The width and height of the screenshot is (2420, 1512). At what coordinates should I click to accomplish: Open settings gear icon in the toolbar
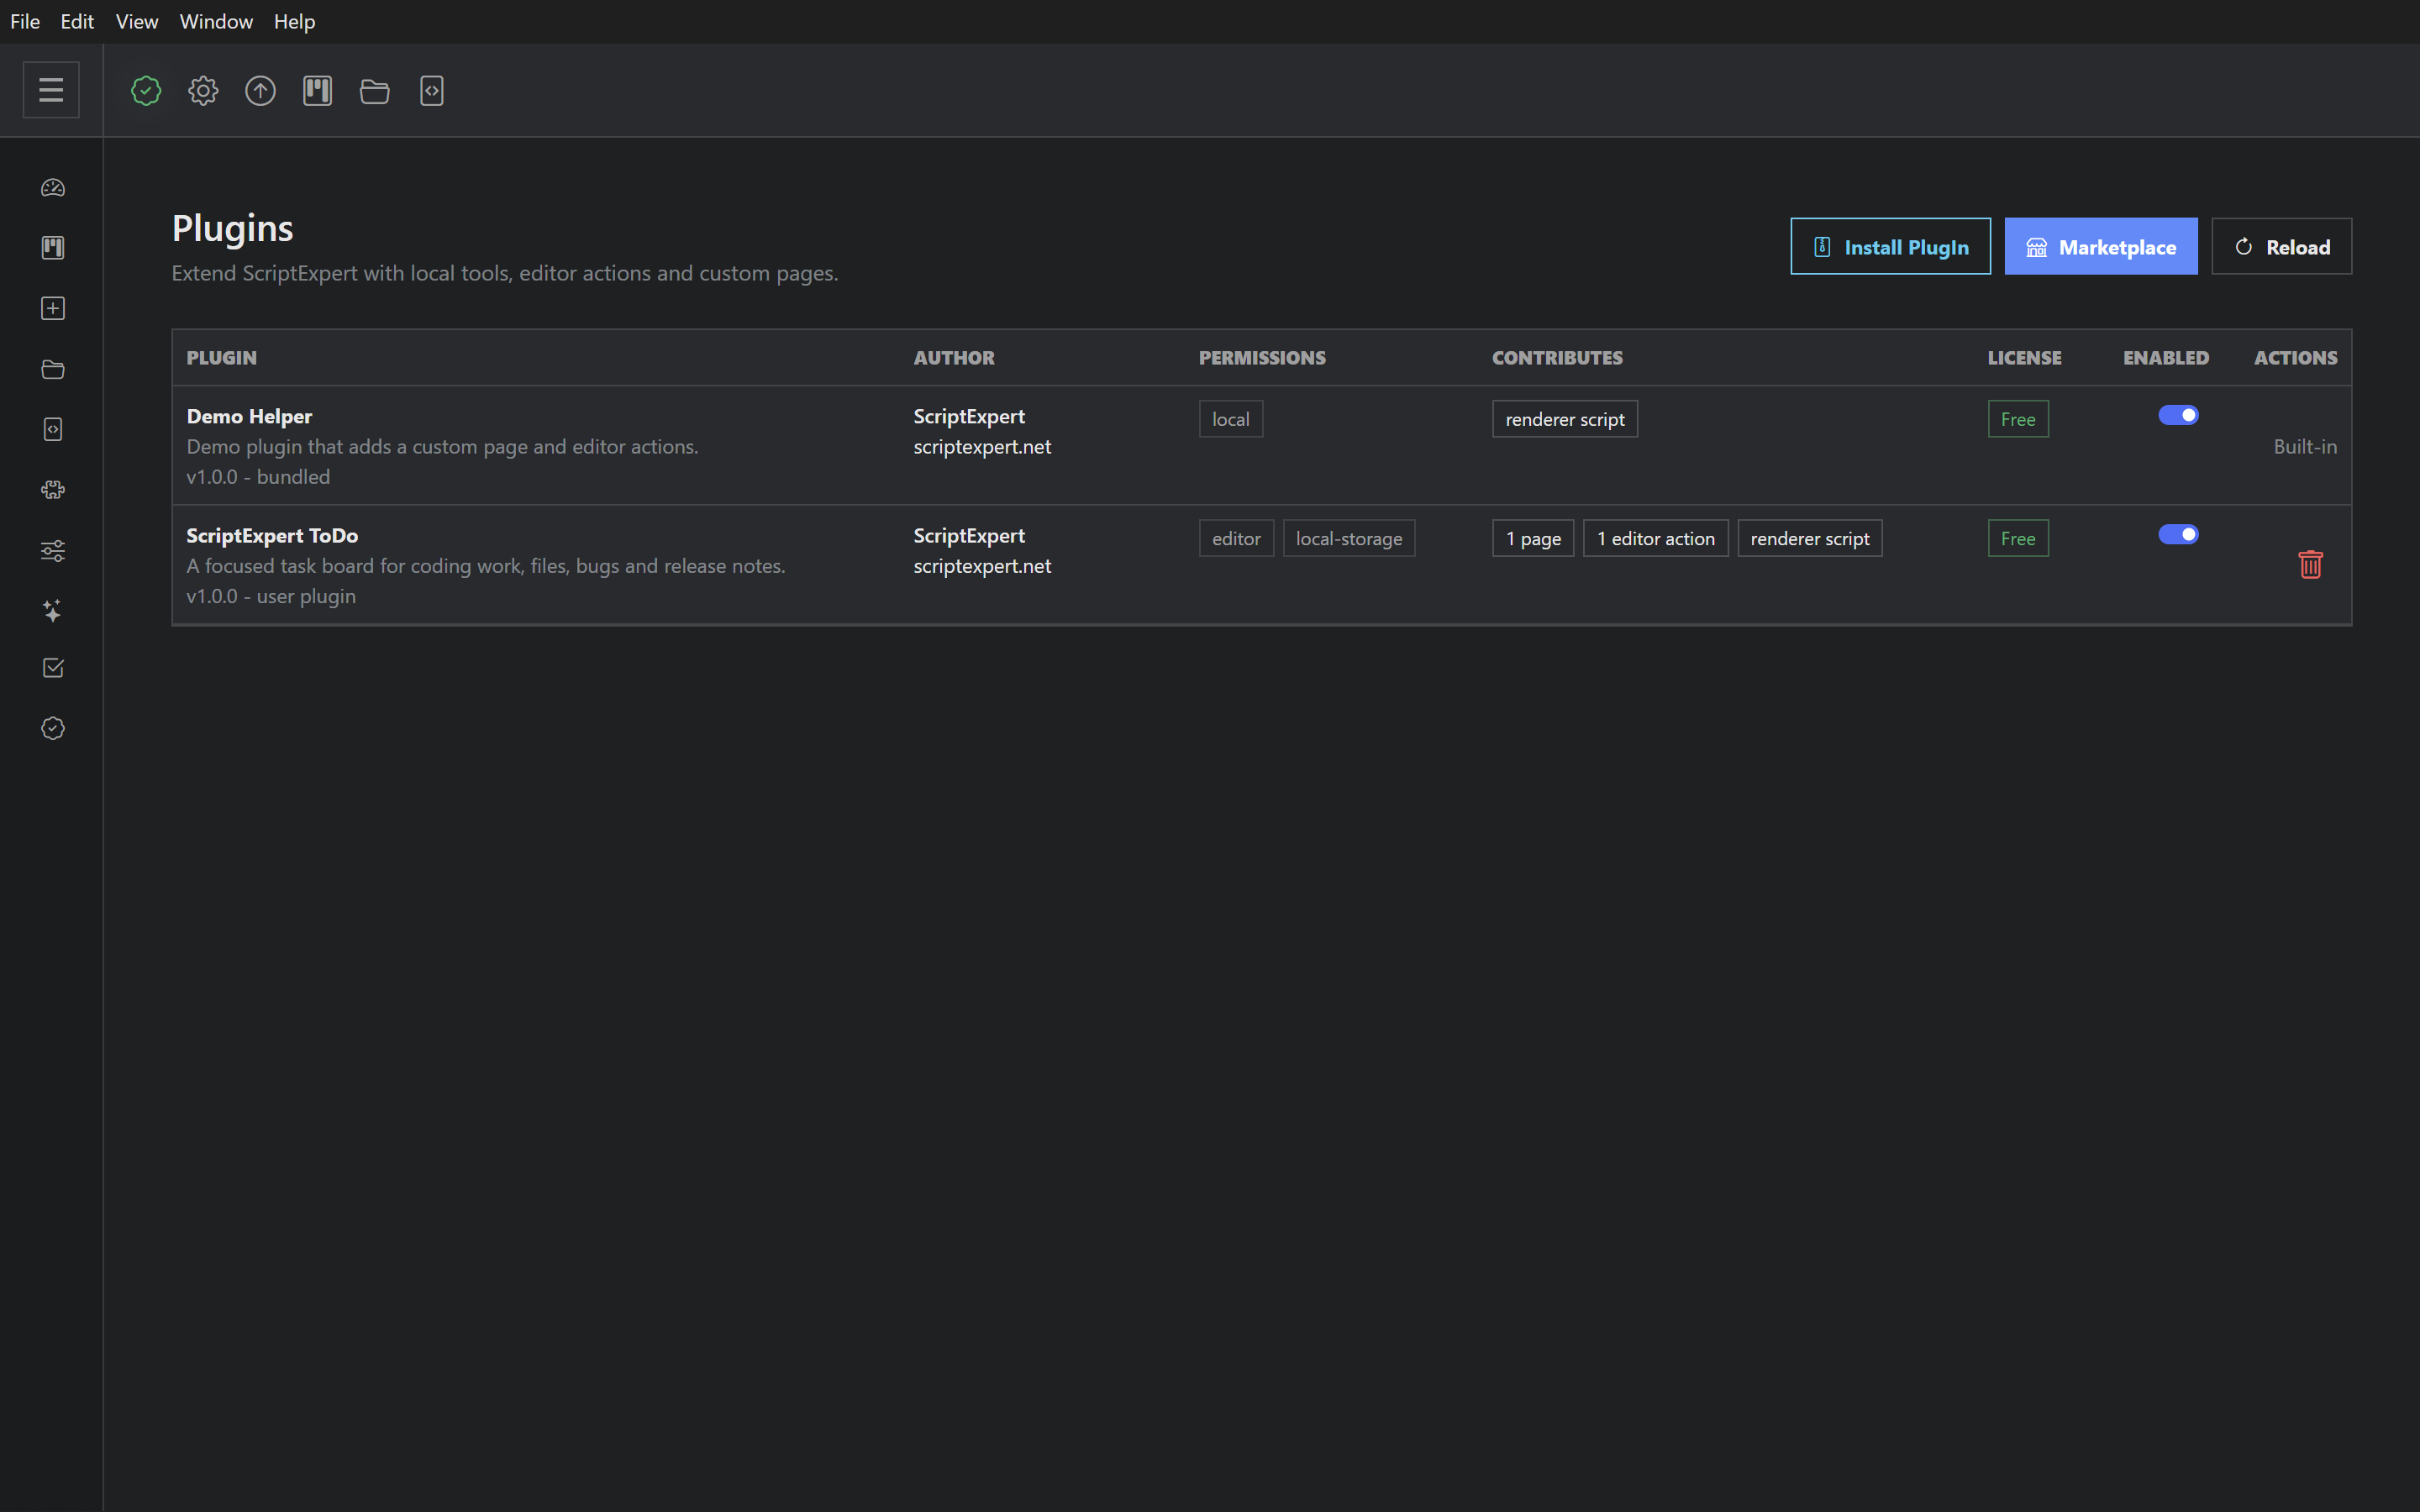tap(203, 91)
